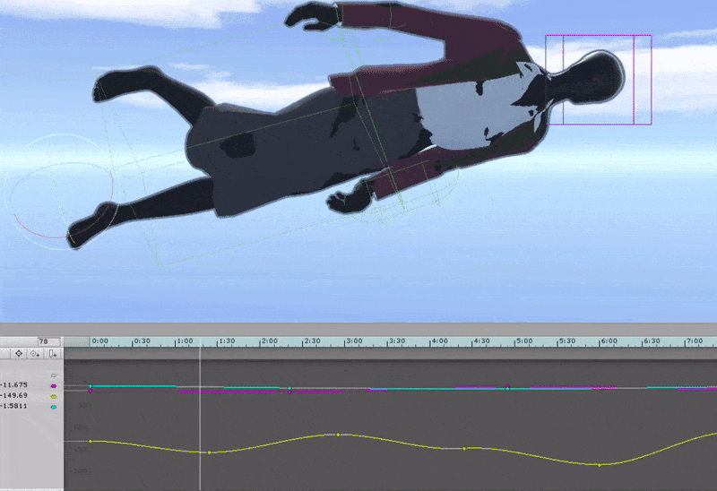
Task: Click the cyan curve color pill
Action: pos(54,406)
